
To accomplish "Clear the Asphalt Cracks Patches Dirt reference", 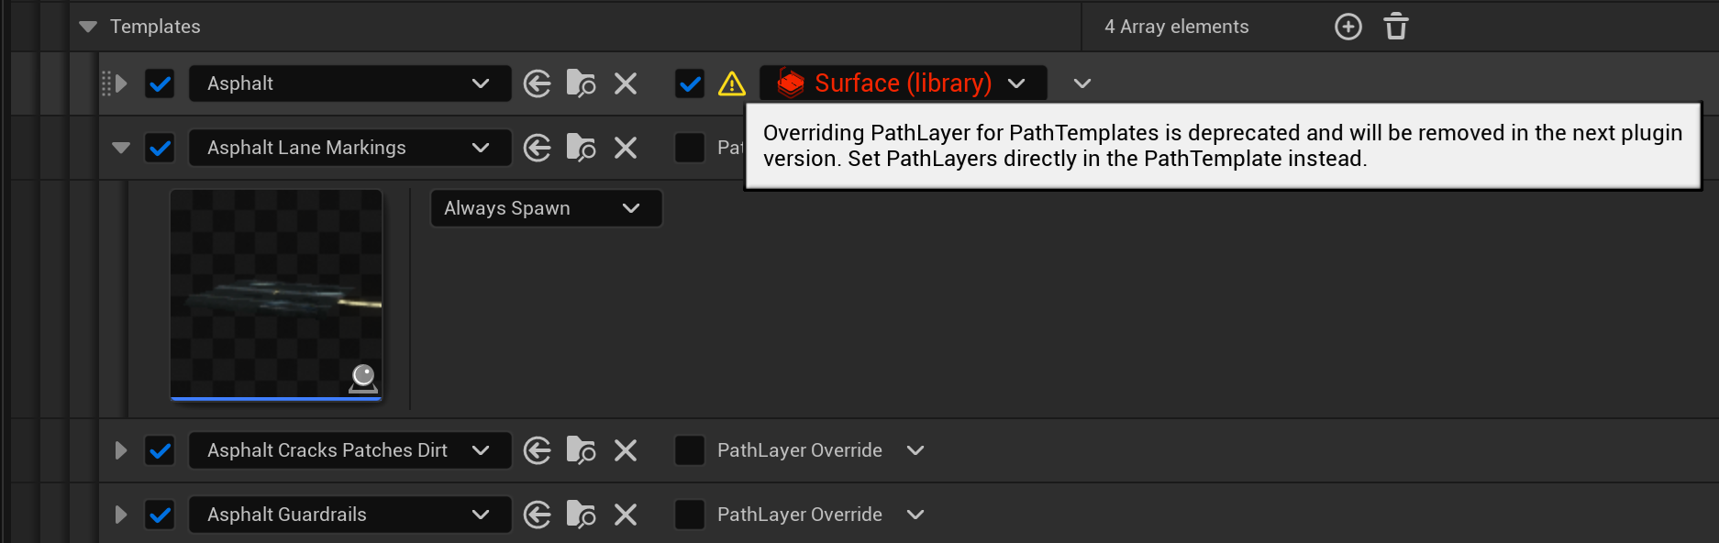I will coord(626,450).
